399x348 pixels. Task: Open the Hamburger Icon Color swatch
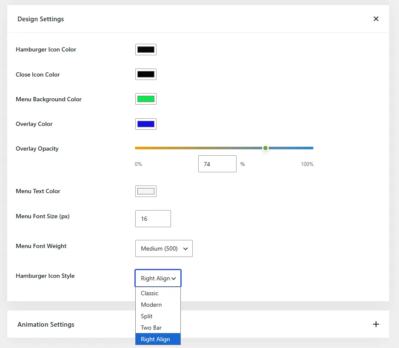click(146, 49)
